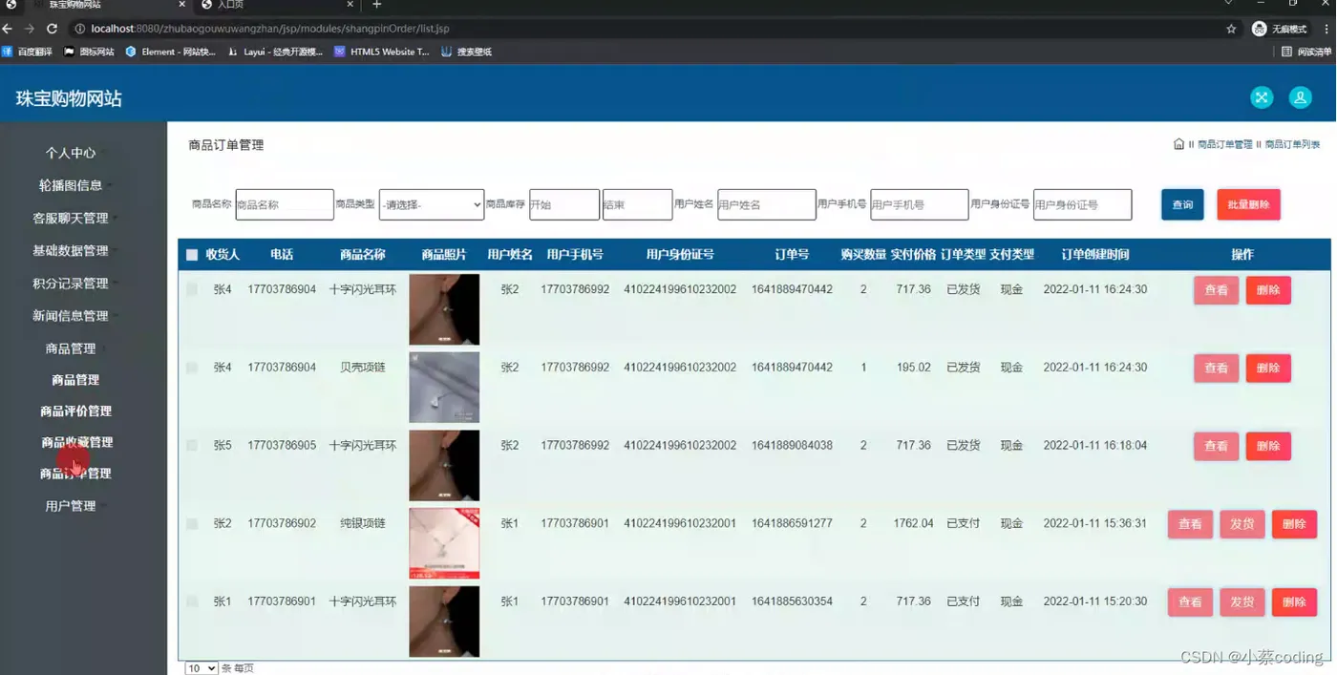Open 个人中心 in the sidebar

[71, 153]
